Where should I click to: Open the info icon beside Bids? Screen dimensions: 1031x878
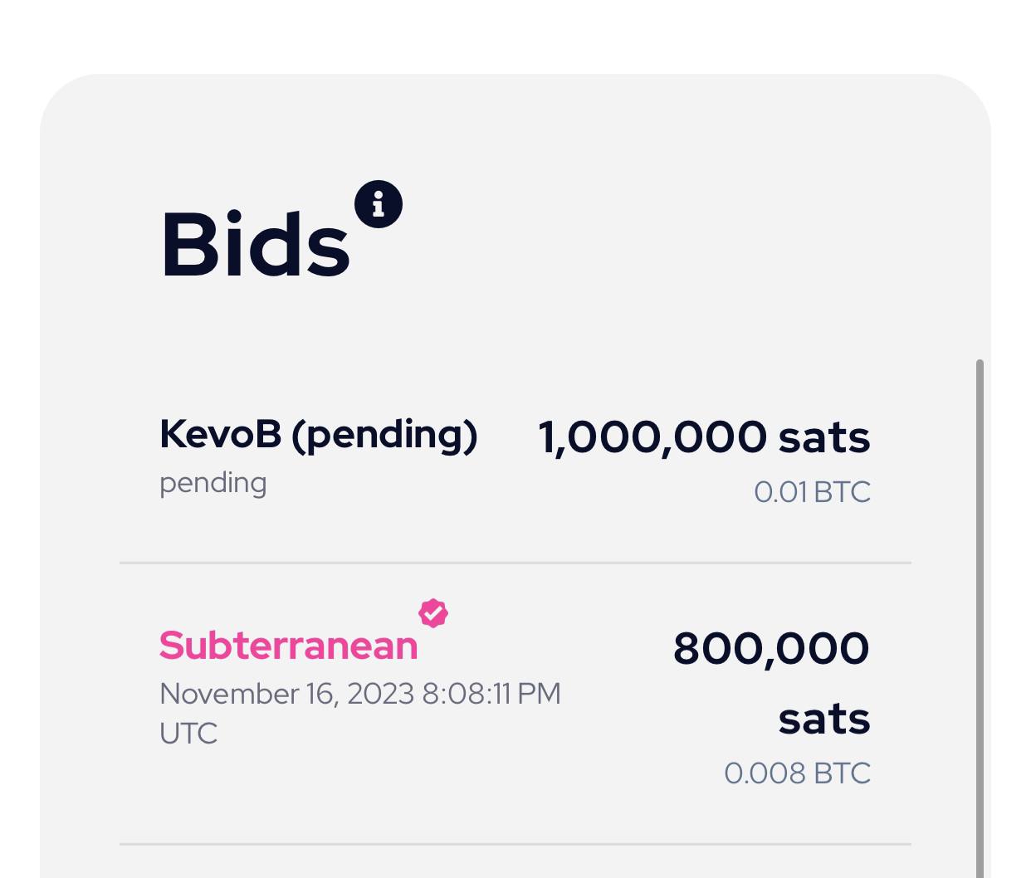coord(379,204)
